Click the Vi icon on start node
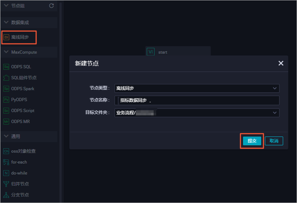Image resolution: width=297 pixels, height=203 pixels. (x=151, y=52)
